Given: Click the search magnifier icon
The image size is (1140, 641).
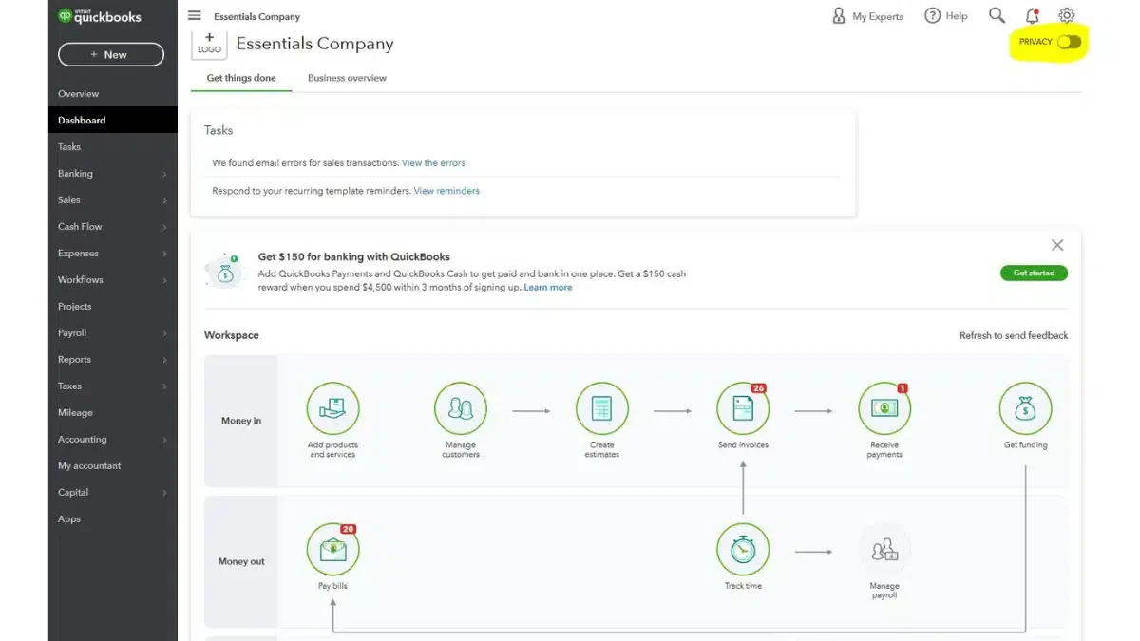Looking at the screenshot, I should point(997,16).
